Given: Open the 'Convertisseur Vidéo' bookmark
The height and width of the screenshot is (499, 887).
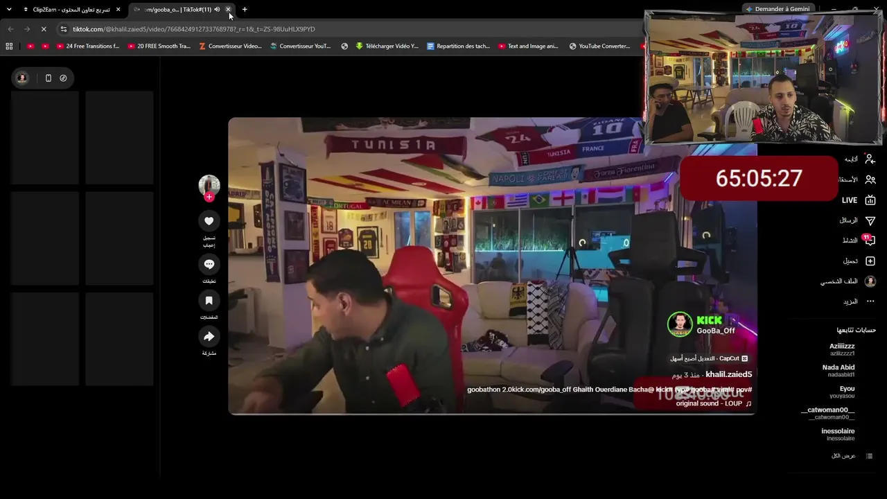Looking at the screenshot, I should (230, 46).
